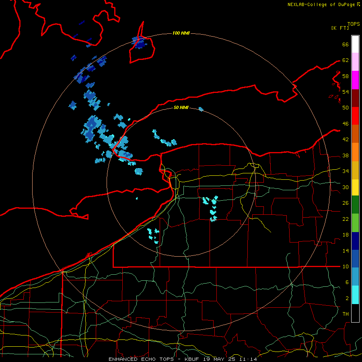Screen dimensions: 362x362
Task: Select the gold legend swatch
Action: click(355, 170)
